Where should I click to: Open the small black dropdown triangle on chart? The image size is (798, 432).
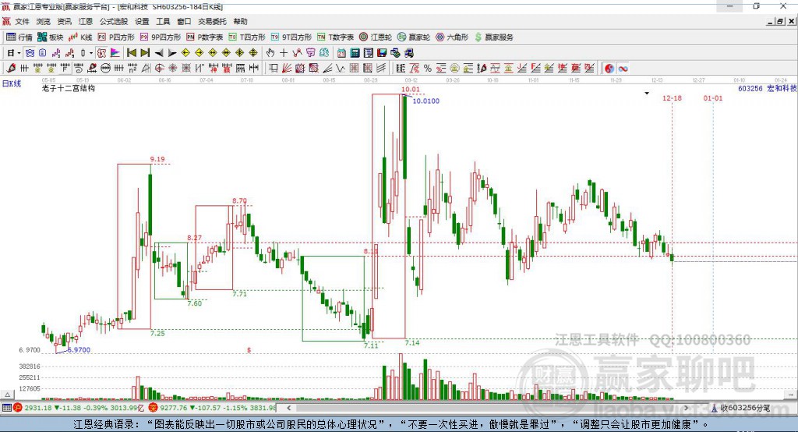[x=647, y=94]
